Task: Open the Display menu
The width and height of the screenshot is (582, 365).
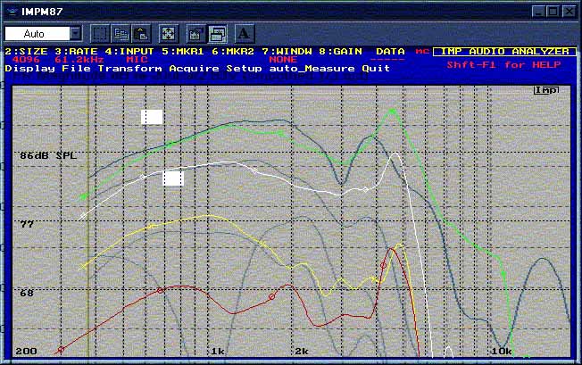Action: [30, 69]
